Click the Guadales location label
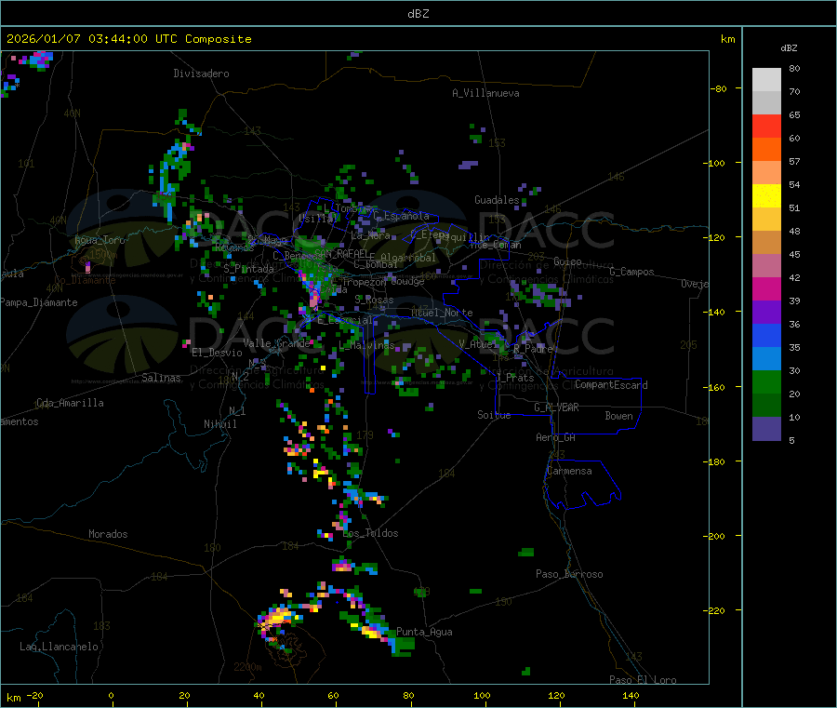Image resolution: width=837 pixels, height=708 pixels. point(497,200)
